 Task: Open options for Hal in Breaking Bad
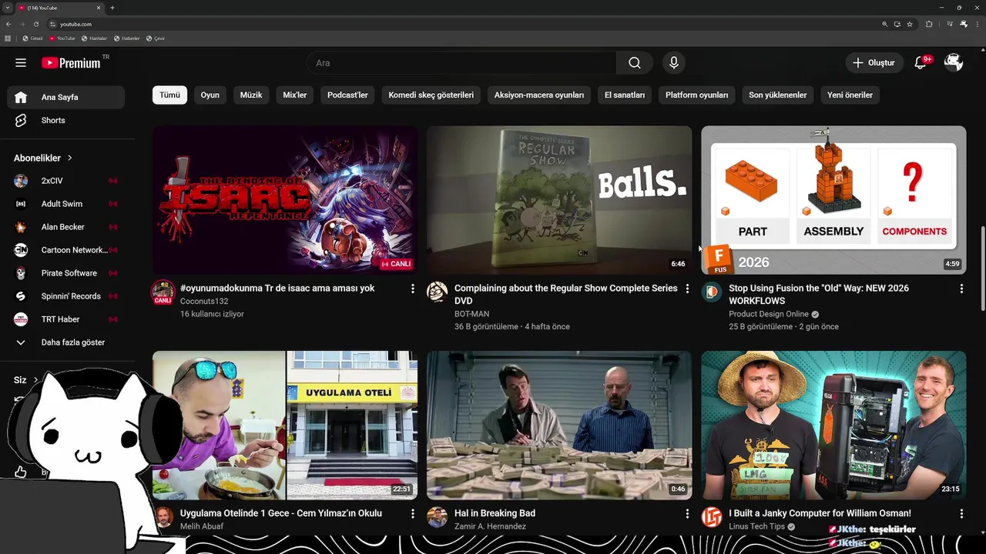coord(687,513)
